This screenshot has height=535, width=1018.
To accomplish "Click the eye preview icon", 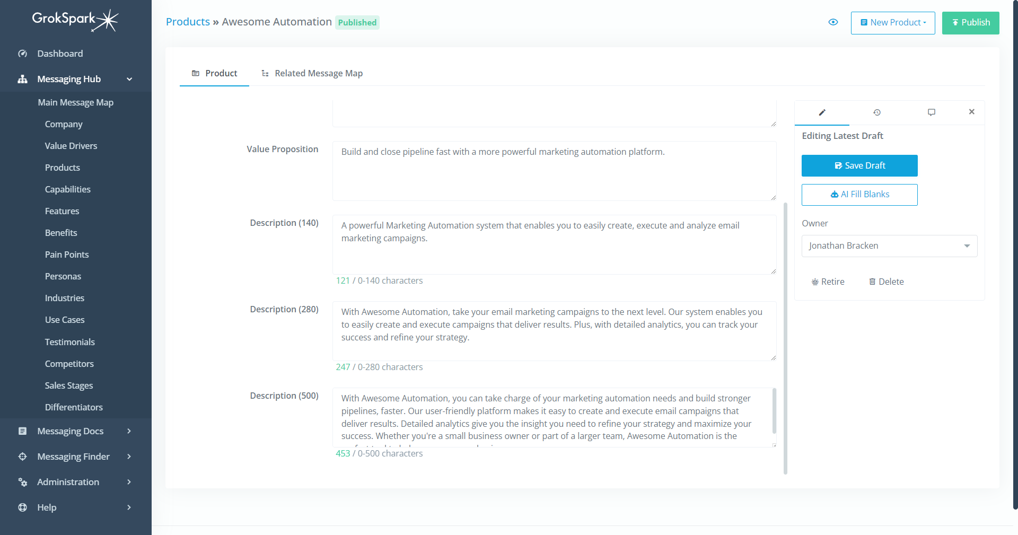I will point(833,22).
